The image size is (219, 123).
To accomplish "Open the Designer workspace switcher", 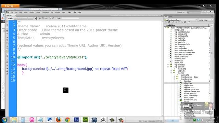I will pyautogui.click(x=181, y=12).
